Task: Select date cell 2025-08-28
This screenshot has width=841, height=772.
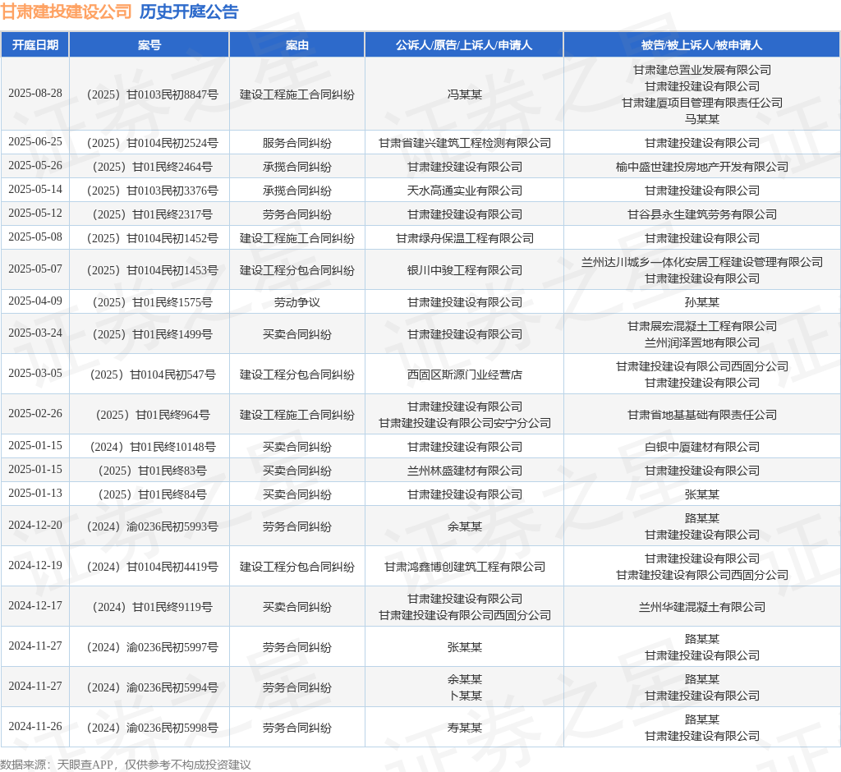Action: [35, 94]
